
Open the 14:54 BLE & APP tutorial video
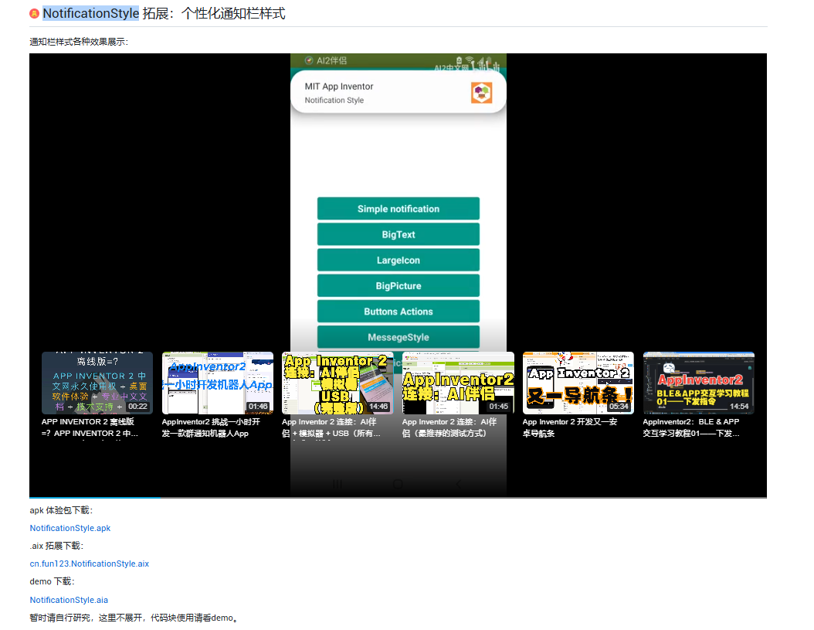point(699,383)
